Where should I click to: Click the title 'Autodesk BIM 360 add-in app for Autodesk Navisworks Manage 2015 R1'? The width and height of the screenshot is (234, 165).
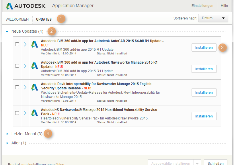pos(99,62)
